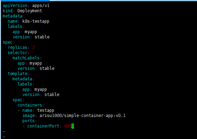Click the apiVersion key
The height and width of the screenshot is (139, 197).
(x=15, y=6)
